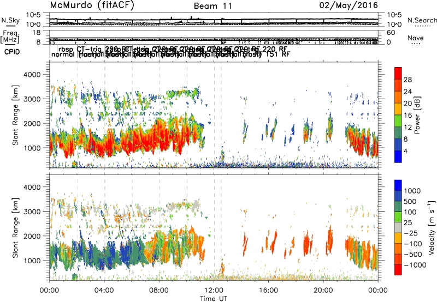Click '-1000' label on Velocity colorbar
The height and width of the screenshot is (302, 437).
click(x=415, y=265)
